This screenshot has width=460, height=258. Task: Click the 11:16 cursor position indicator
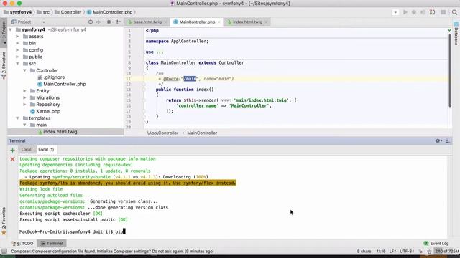click(x=381, y=252)
